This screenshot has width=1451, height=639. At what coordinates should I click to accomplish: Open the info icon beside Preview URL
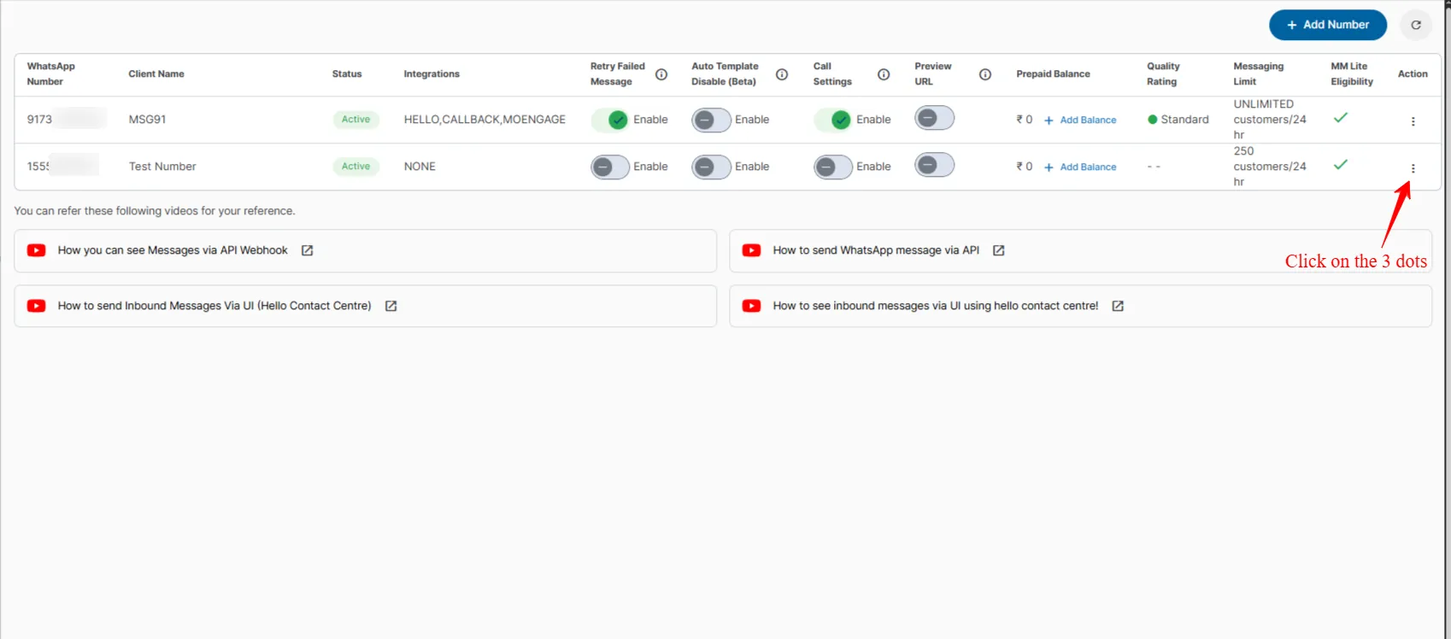click(985, 74)
